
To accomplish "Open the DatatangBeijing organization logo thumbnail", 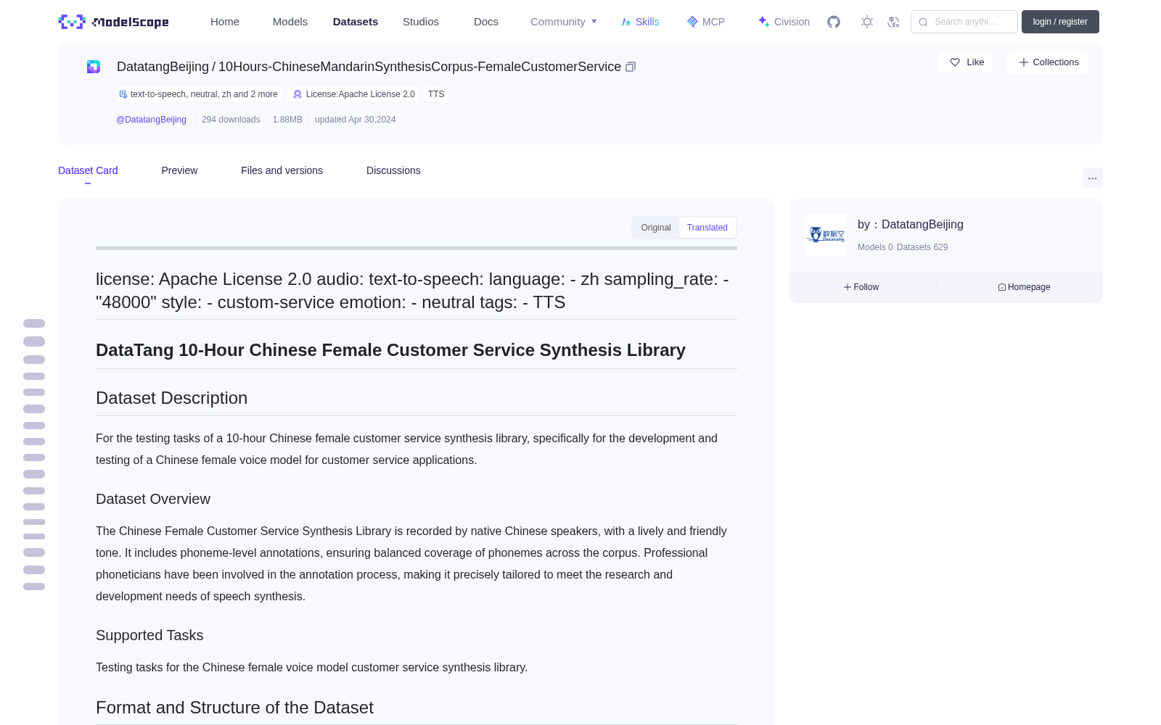I will 826,235.
